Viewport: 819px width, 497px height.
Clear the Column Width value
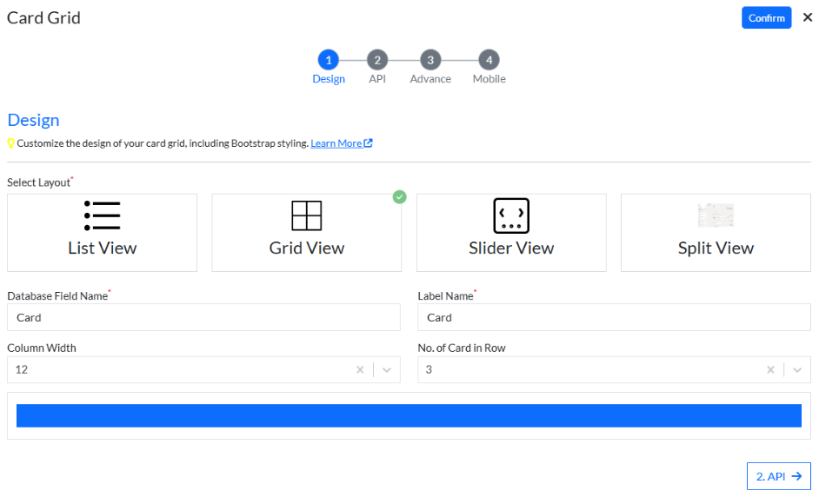(x=360, y=370)
